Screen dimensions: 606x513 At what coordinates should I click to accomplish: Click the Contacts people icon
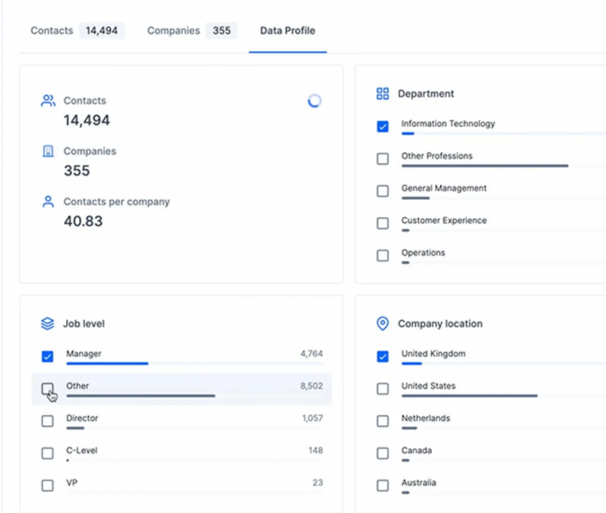click(48, 101)
